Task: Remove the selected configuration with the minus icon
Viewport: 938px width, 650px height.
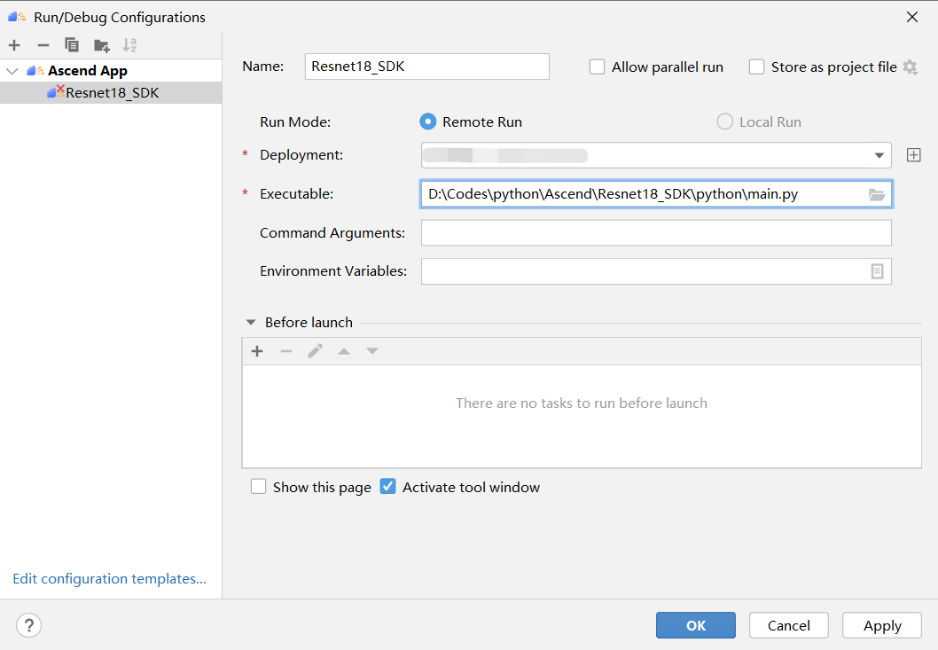Action: point(43,45)
